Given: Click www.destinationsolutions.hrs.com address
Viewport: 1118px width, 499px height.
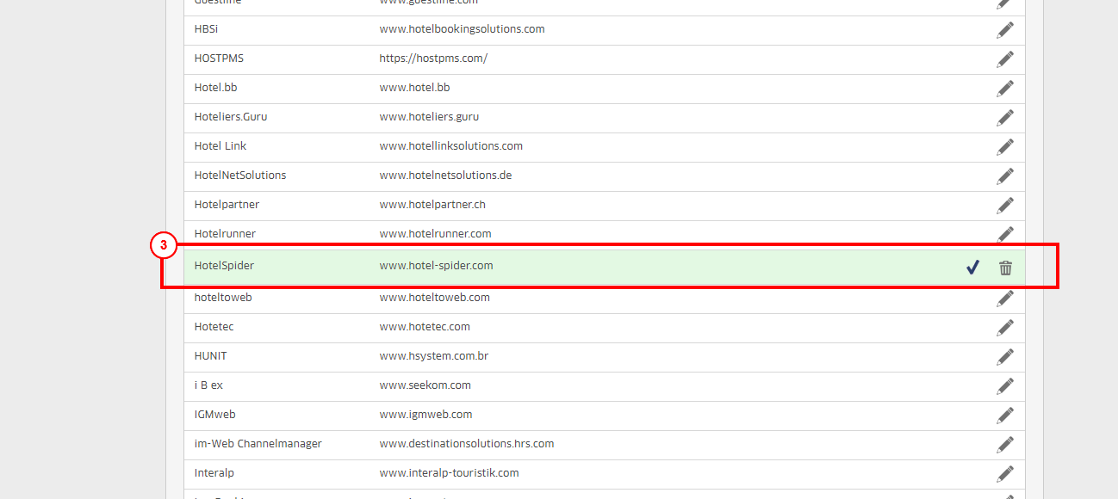Looking at the screenshot, I should click(x=467, y=444).
